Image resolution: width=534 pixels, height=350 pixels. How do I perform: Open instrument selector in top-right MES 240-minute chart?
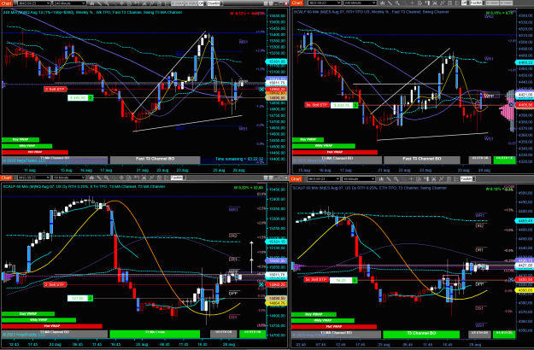(324, 3)
